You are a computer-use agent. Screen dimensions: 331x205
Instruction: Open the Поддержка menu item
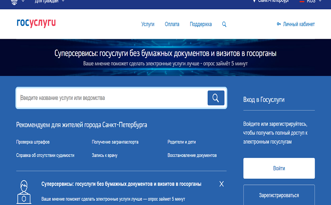(x=201, y=24)
